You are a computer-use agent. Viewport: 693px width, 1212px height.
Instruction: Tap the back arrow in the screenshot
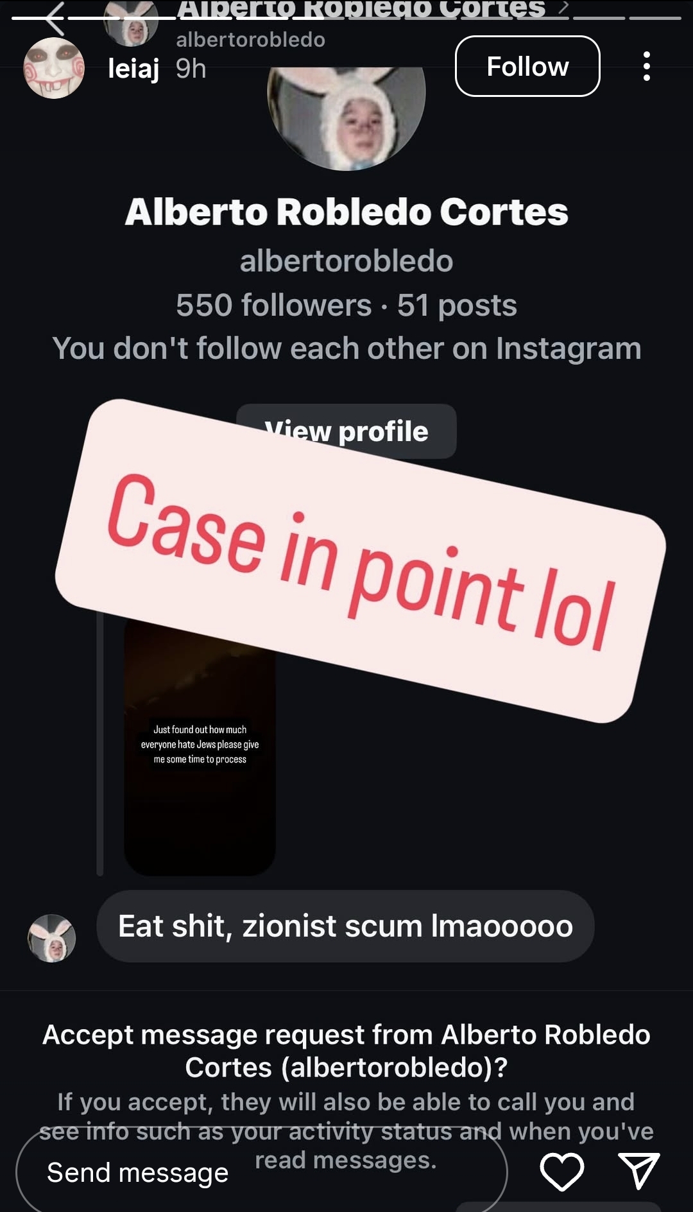click(x=56, y=17)
